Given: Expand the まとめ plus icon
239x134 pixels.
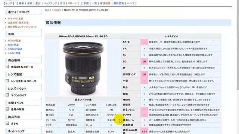Looking at the screenshot, I should [x=7, y=123].
